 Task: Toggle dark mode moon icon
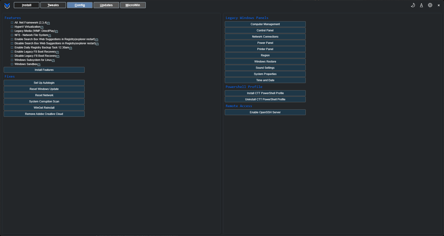(413, 5)
